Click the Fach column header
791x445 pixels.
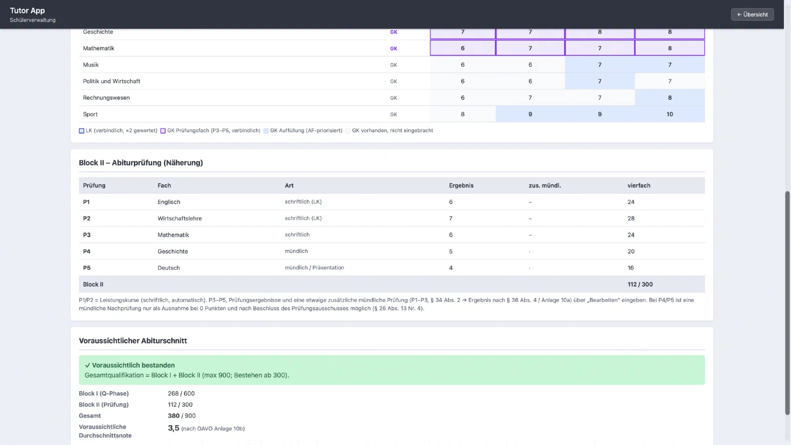click(x=164, y=185)
